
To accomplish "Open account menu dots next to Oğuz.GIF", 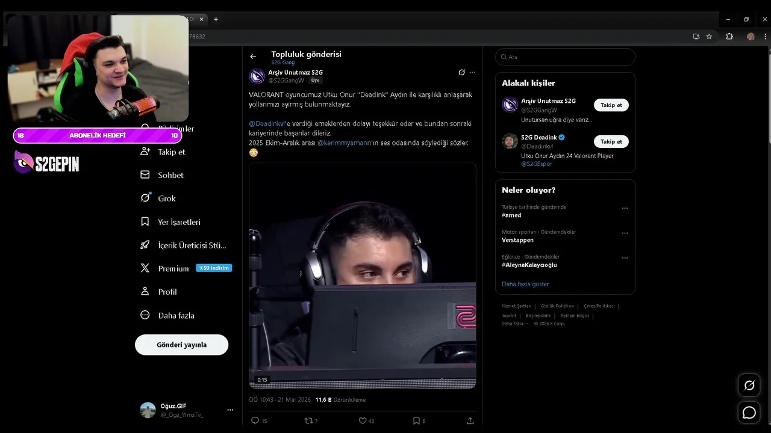I will point(230,410).
